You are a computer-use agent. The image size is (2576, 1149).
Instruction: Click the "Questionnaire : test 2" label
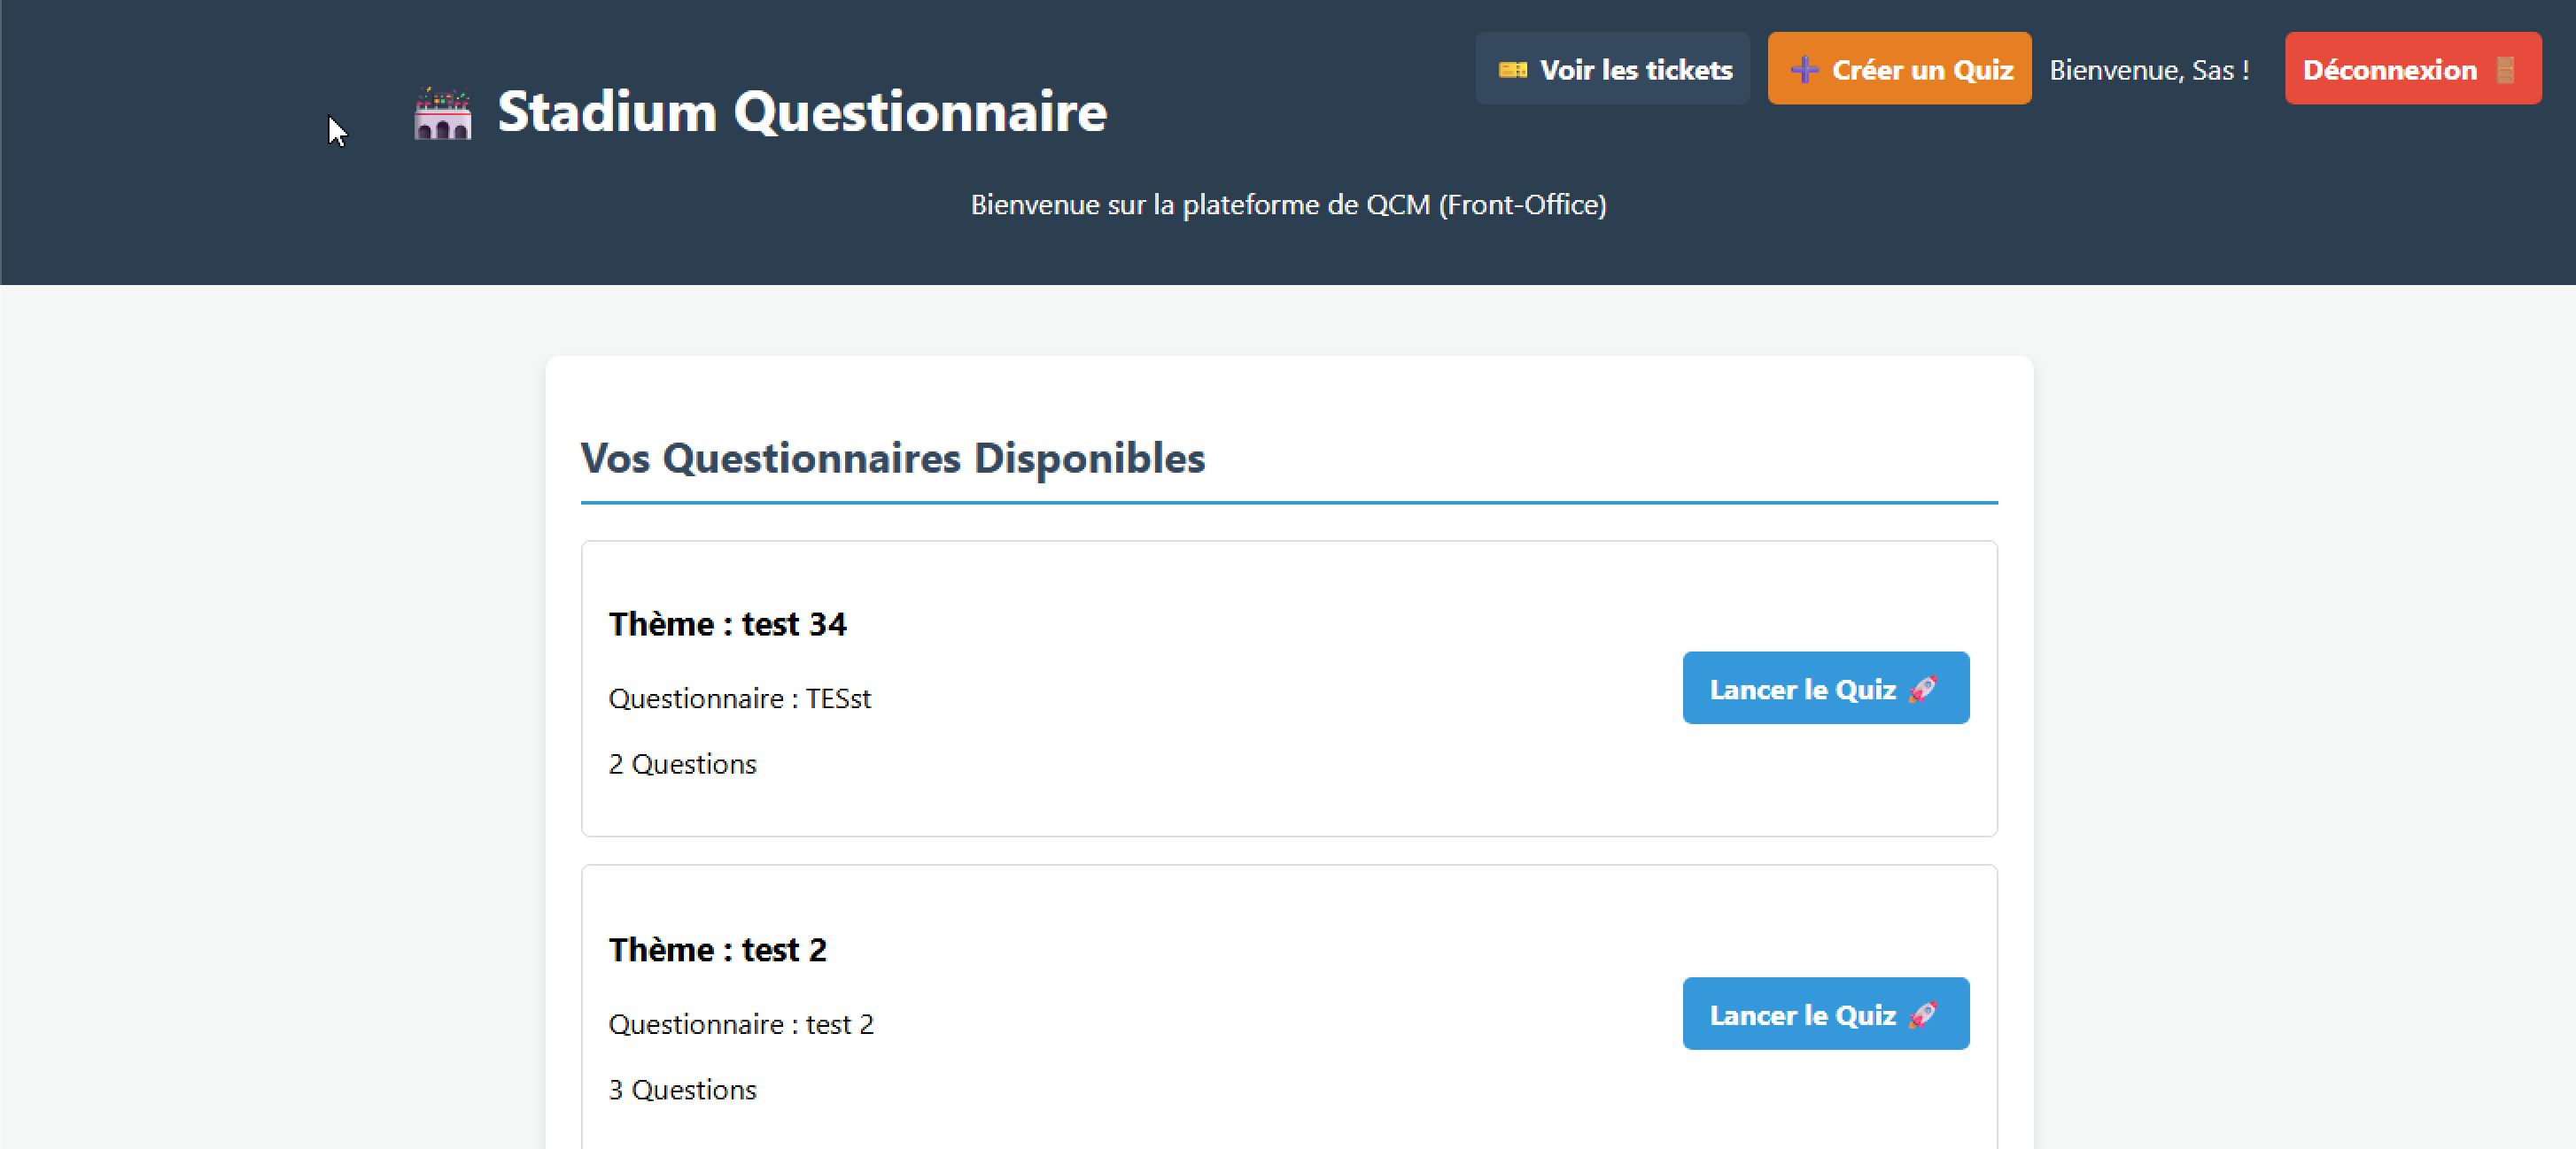740,1024
